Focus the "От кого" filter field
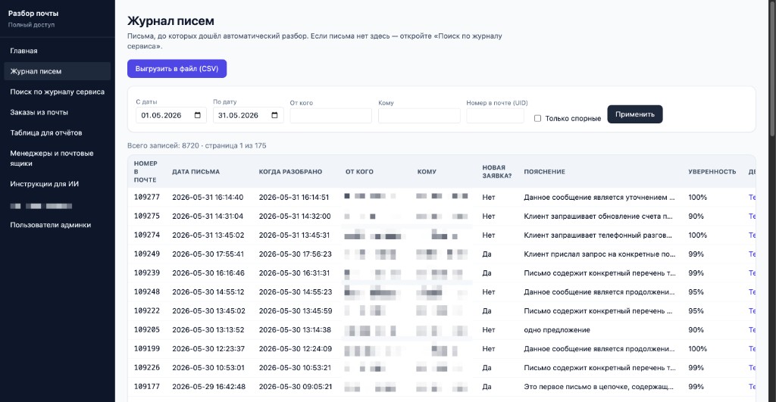The height and width of the screenshot is (402, 776). tap(330, 116)
